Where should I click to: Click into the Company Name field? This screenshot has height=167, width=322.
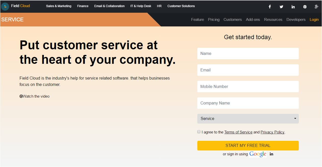(x=248, y=103)
